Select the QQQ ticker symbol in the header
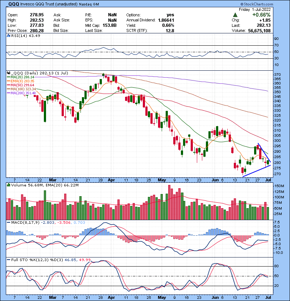Image resolution: width=290 pixels, height=301 pixels. [14, 4]
